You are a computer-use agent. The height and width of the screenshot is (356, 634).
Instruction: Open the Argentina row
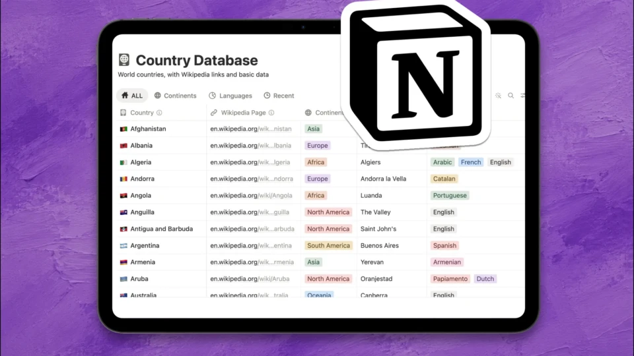pos(145,245)
